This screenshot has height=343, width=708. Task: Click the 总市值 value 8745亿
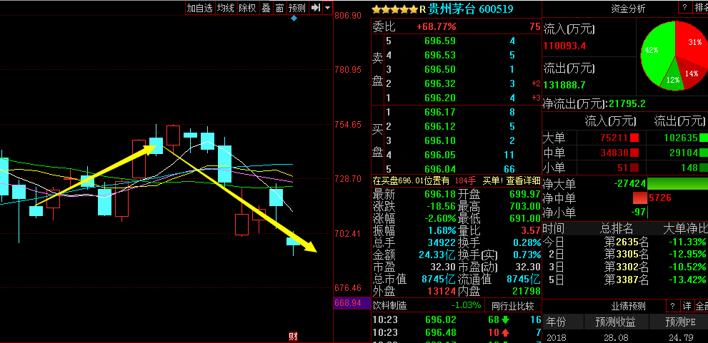(439, 279)
